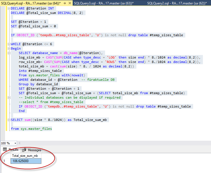Switch to the SQLQuery2.sql tab
This screenshot has height=173, width=211.
[177, 3]
